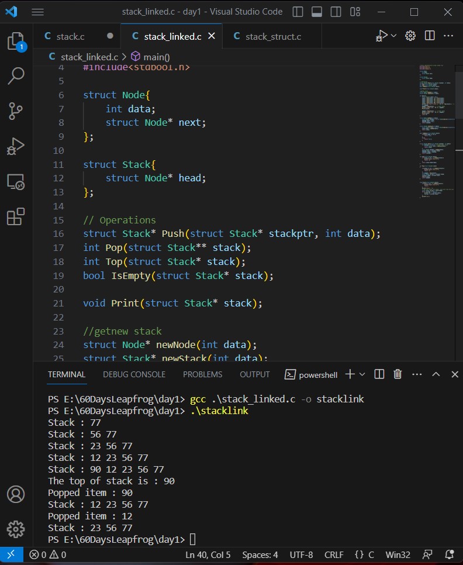Click terminal prompt input cursor
Image resolution: width=463 pixels, height=565 pixels.
192,539
